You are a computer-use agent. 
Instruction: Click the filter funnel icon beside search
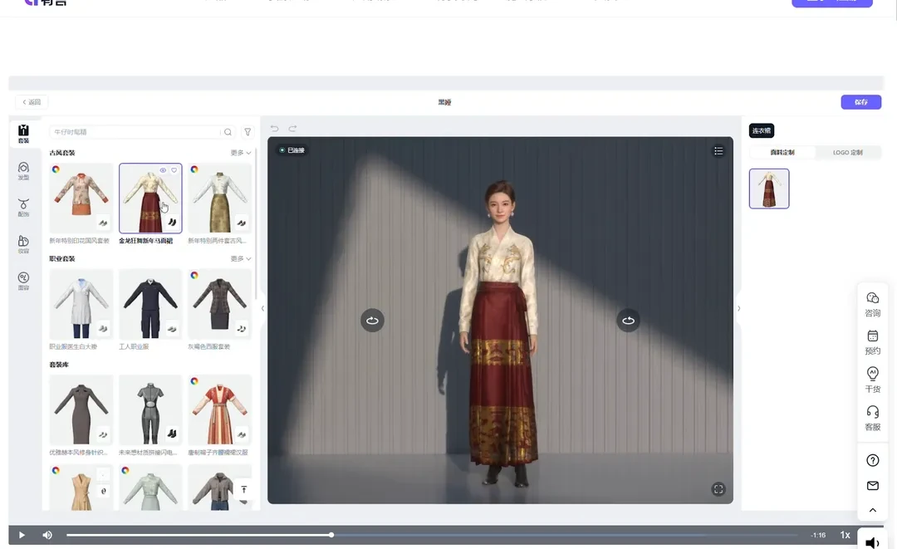[x=248, y=132]
